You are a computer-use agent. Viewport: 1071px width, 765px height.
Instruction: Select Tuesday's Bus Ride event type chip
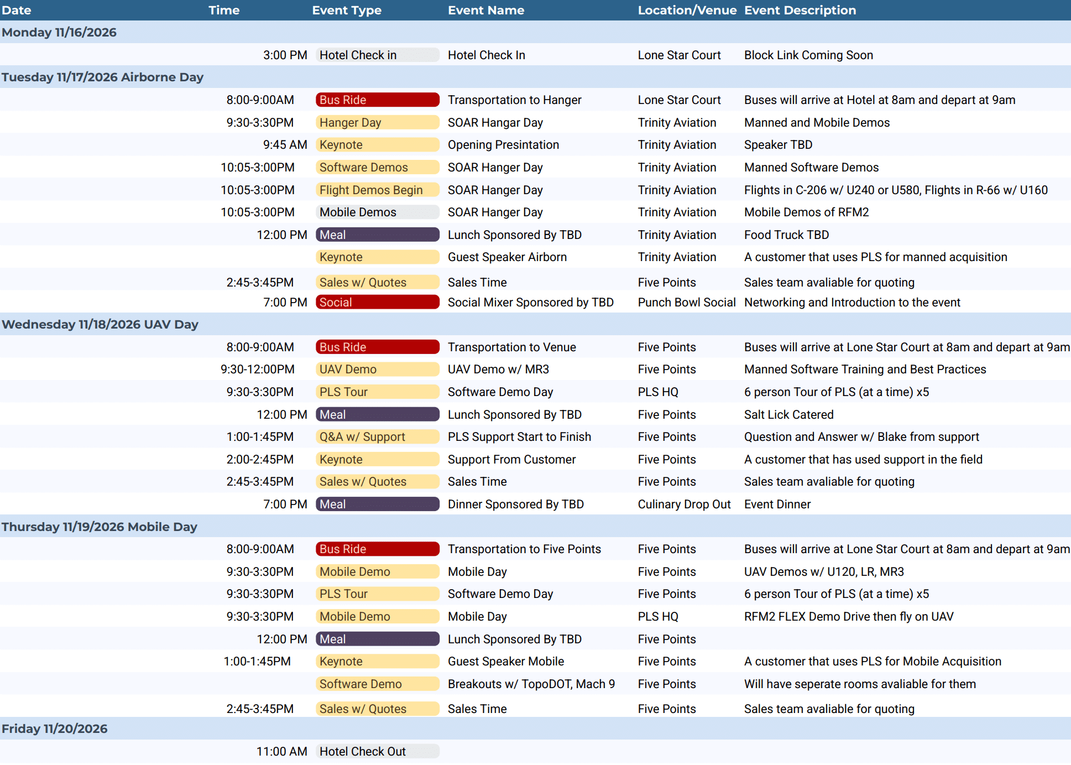378,100
